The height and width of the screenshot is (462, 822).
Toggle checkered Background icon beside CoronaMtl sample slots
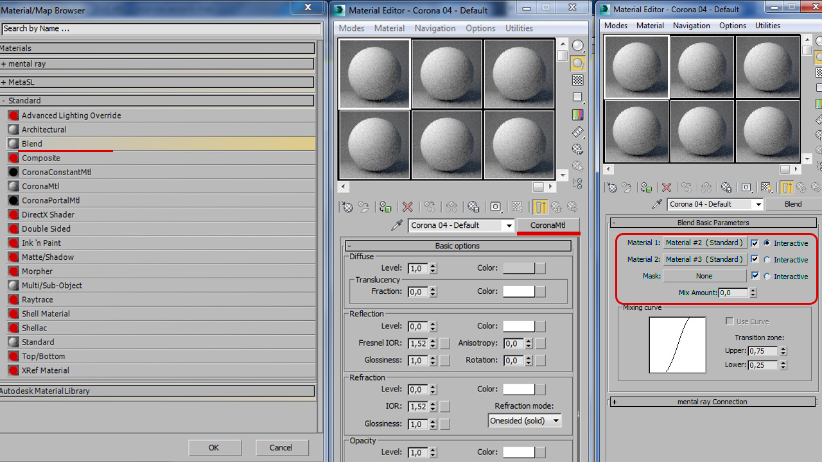[578, 80]
